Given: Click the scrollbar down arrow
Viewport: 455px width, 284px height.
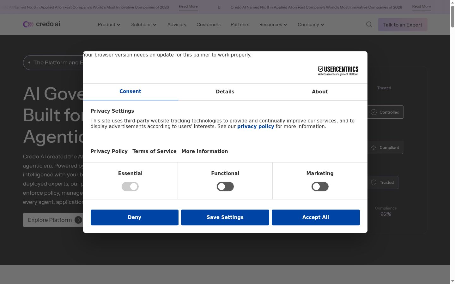Looking at the screenshot, I should point(452,281).
